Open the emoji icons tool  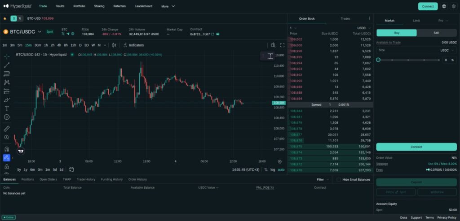[7, 117]
